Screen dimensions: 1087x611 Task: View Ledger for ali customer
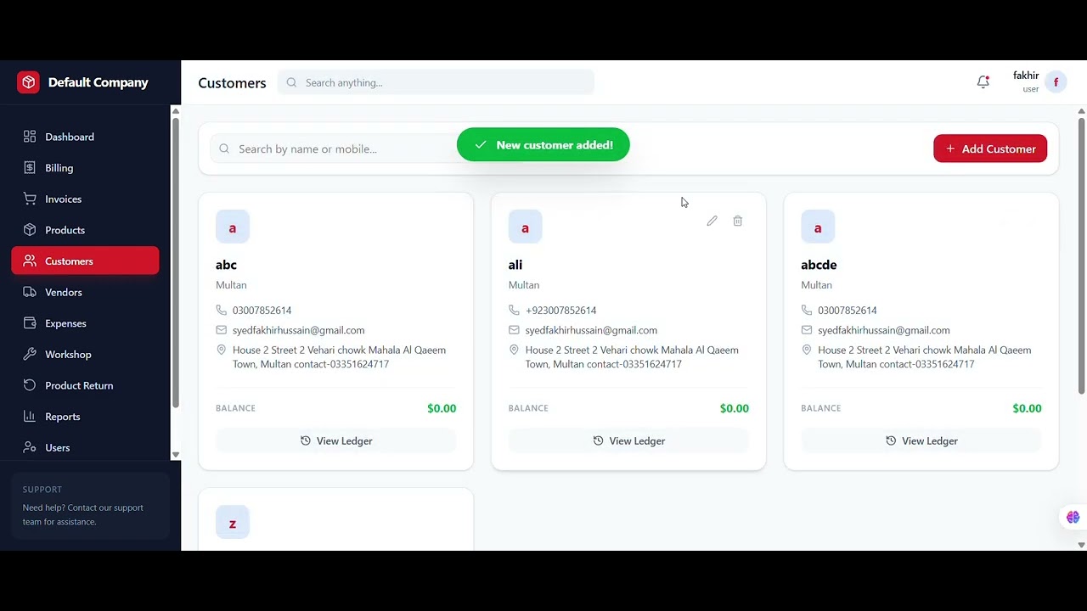pyautogui.click(x=628, y=440)
